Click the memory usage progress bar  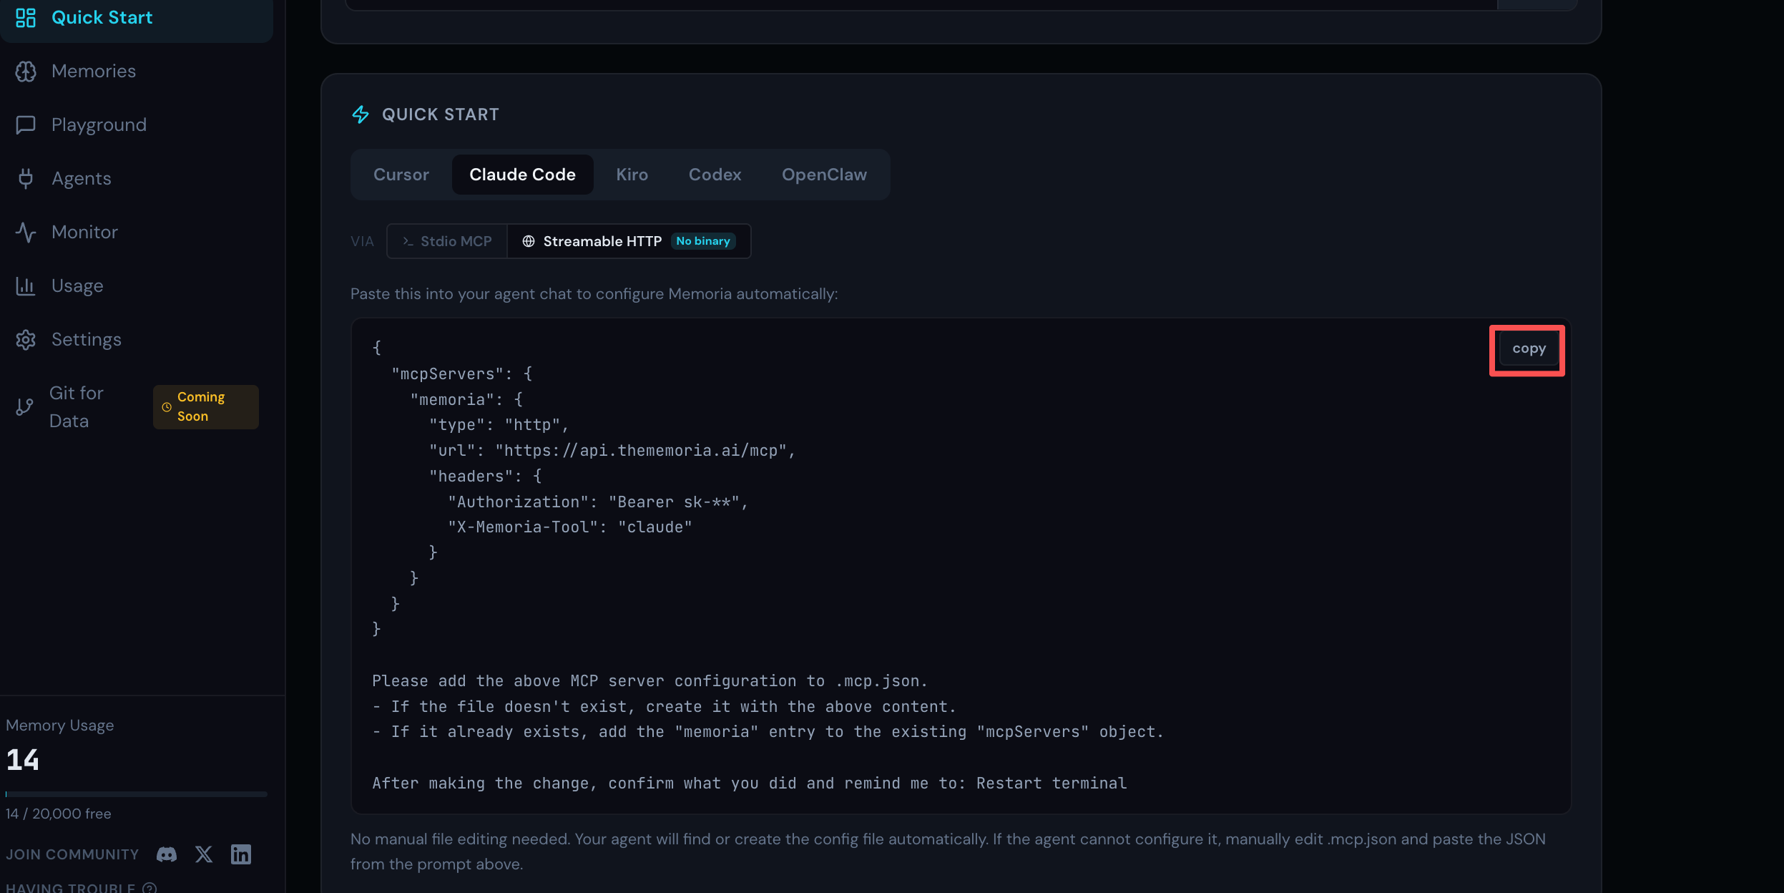136,794
